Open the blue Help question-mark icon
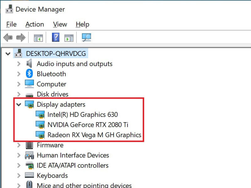This screenshot has width=251, height=188. [x=56, y=37]
